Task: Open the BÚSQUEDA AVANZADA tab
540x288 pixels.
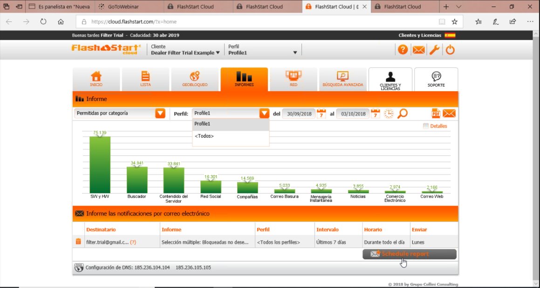Action: [342, 79]
